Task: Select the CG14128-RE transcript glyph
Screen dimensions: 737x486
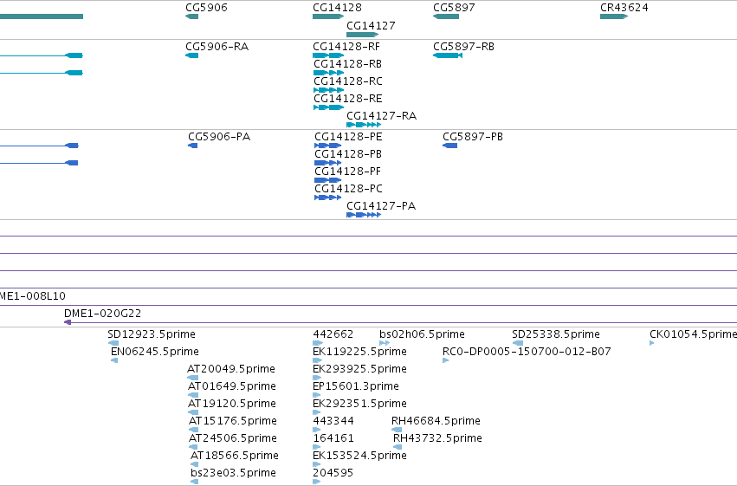Action: (328, 107)
